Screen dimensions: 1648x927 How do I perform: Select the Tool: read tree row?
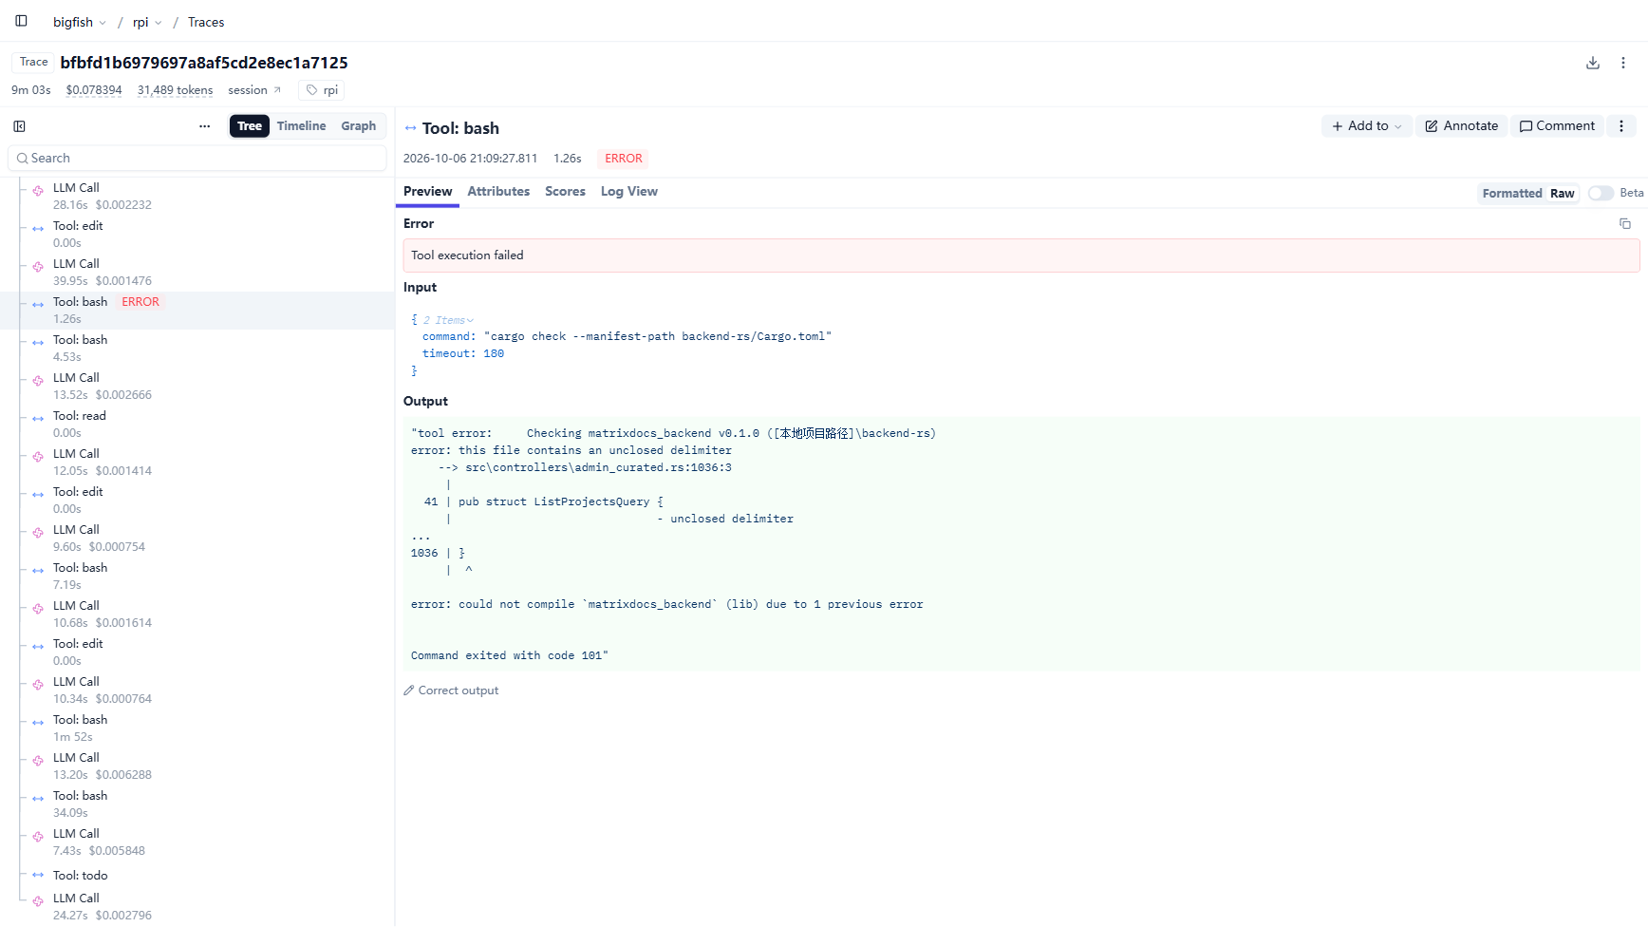click(197, 425)
